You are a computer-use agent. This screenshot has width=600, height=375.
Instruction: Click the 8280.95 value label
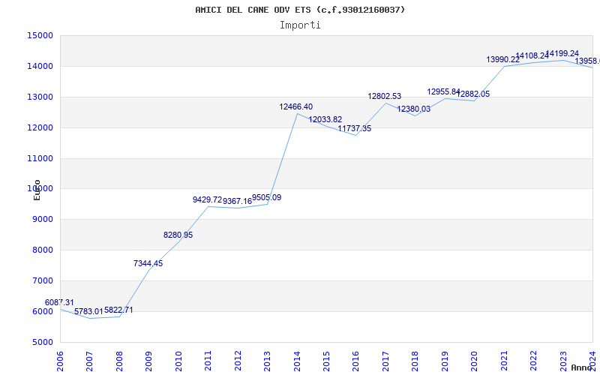click(178, 235)
